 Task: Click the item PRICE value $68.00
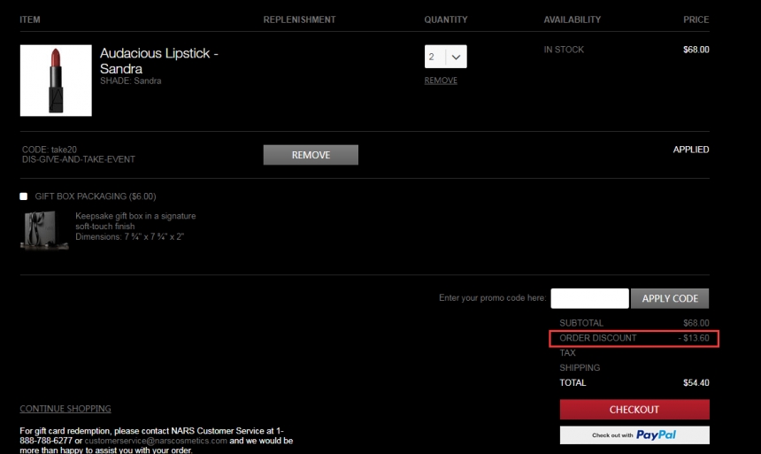pyautogui.click(x=696, y=50)
